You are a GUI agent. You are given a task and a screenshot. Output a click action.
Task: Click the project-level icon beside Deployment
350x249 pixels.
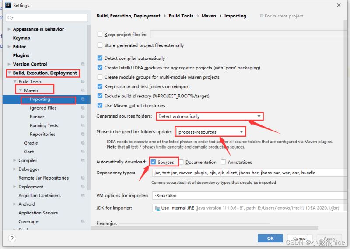point(83,187)
